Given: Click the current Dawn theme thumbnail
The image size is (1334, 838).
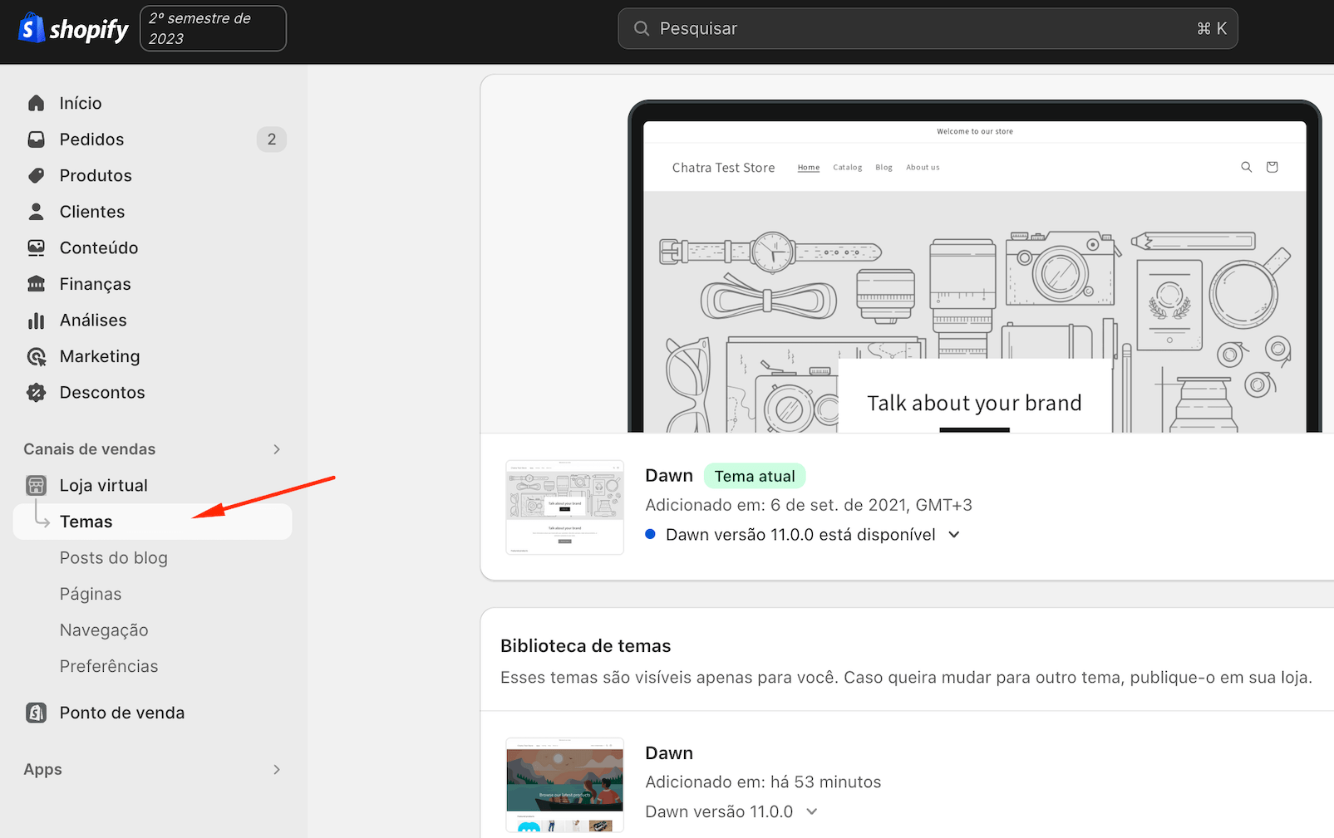Looking at the screenshot, I should pos(564,507).
